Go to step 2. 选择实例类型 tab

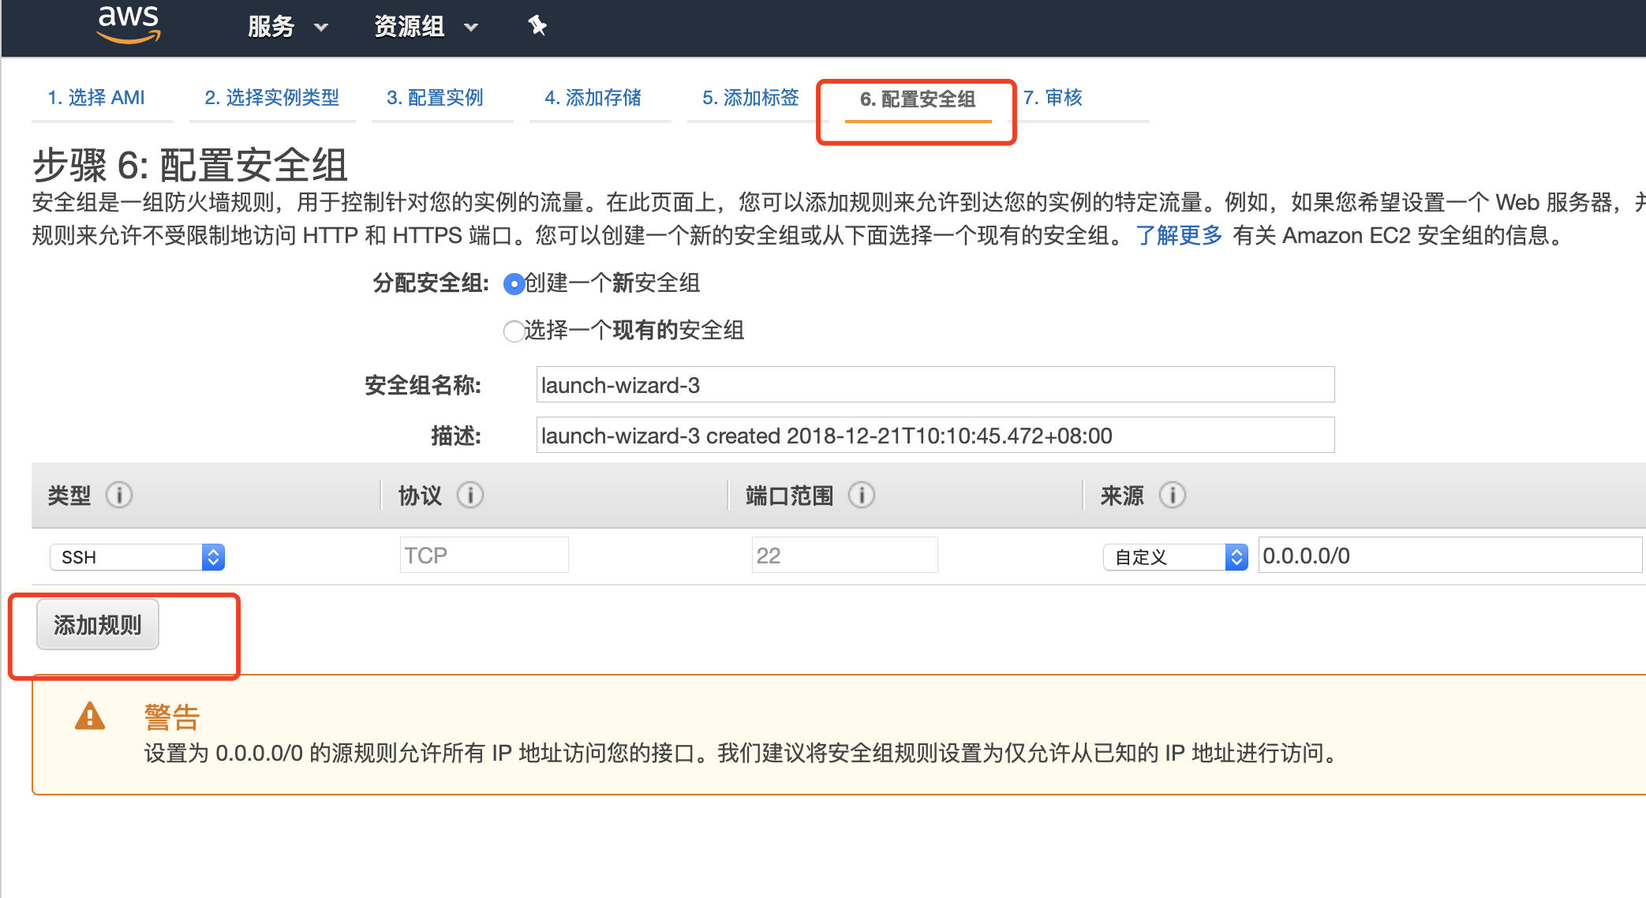click(271, 98)
